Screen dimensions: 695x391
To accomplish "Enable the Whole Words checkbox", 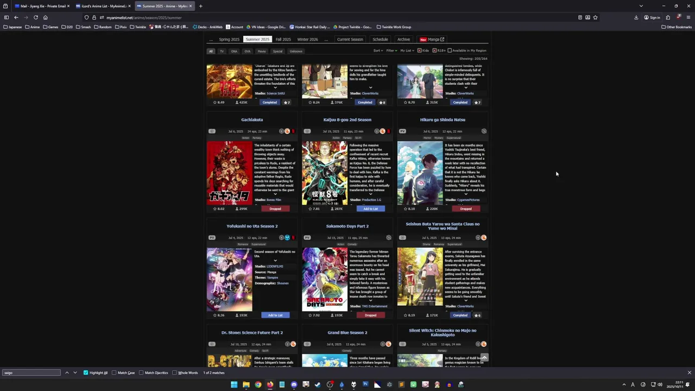I will tap(174, 373).
